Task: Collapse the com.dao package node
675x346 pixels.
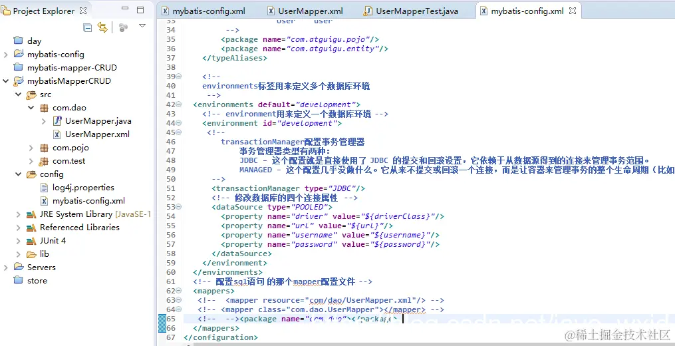Action: tap(31, 107)
